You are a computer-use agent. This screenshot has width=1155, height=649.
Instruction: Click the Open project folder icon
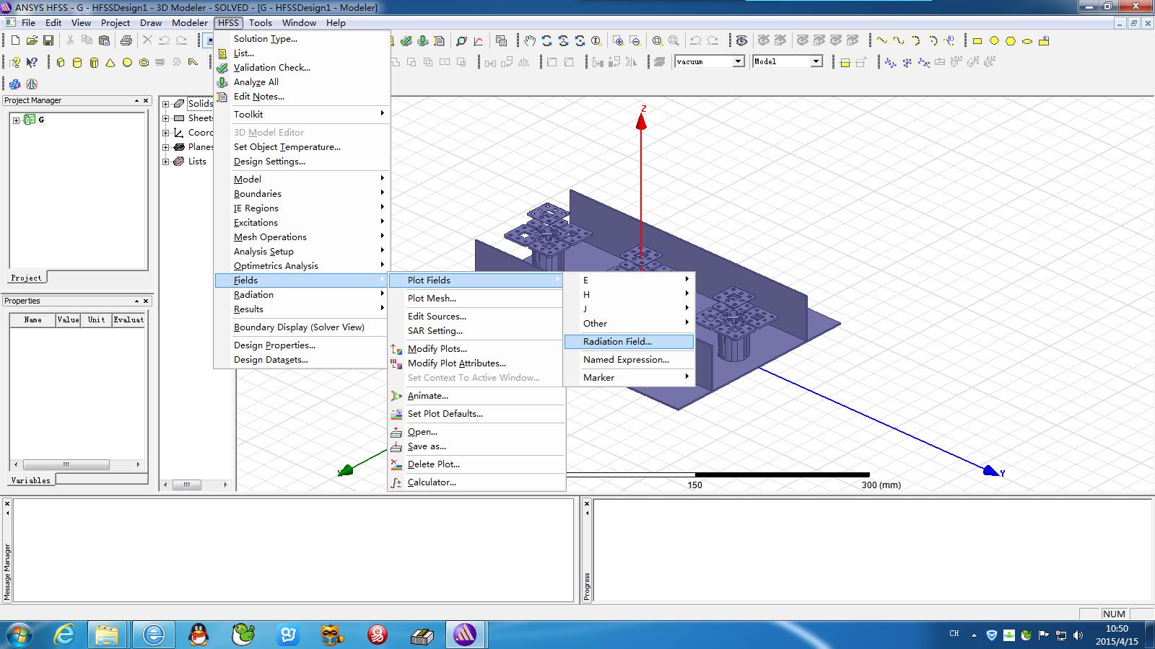[x=32, y=41]
